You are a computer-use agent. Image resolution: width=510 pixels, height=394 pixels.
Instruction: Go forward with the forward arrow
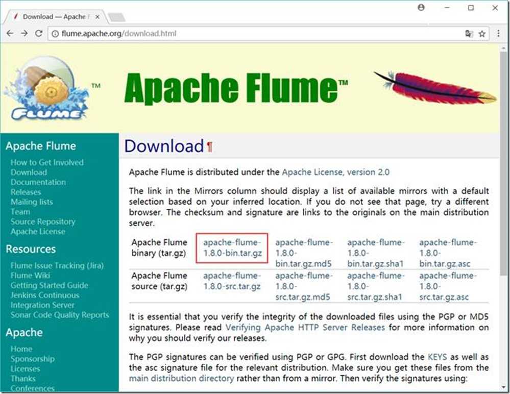[x=25, y=34]
